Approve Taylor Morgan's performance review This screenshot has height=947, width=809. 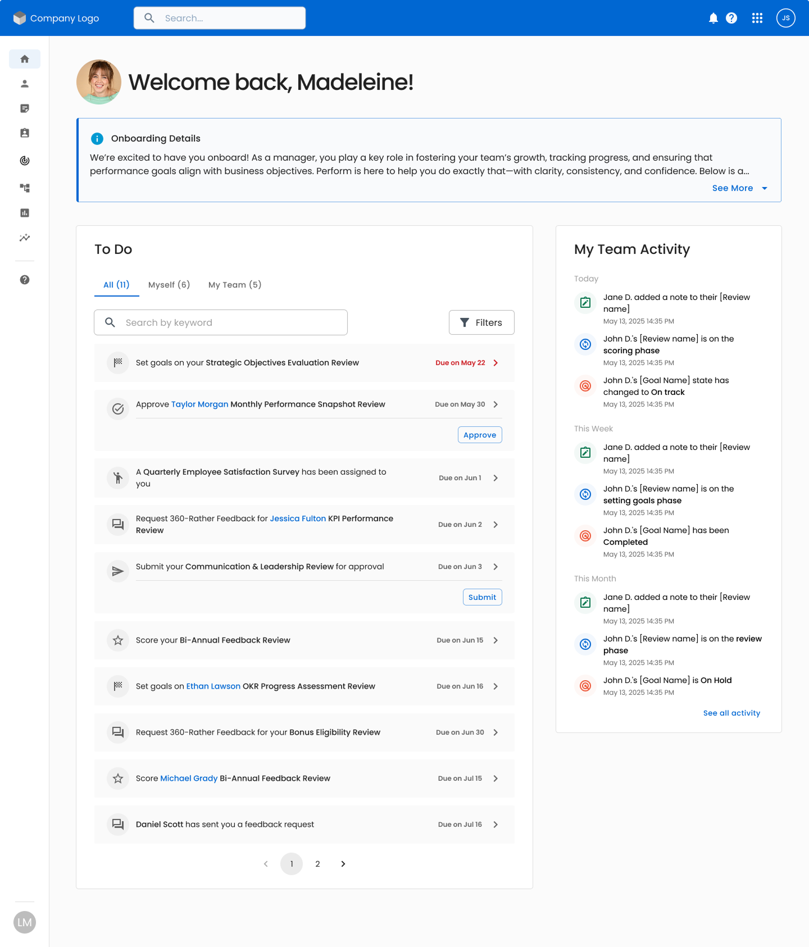tap(480, 435)
